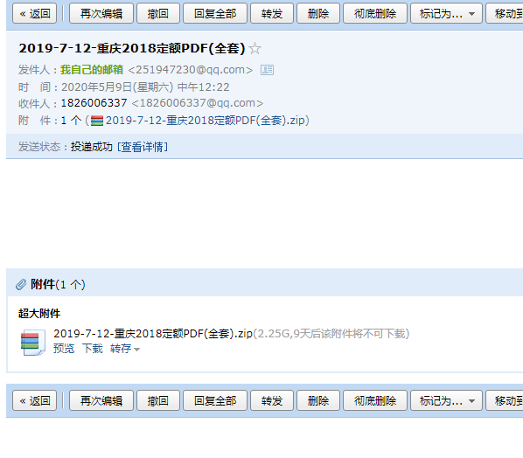Click the email subject title
The height and width of the screenshot is (458, 523).
point(132,48)
